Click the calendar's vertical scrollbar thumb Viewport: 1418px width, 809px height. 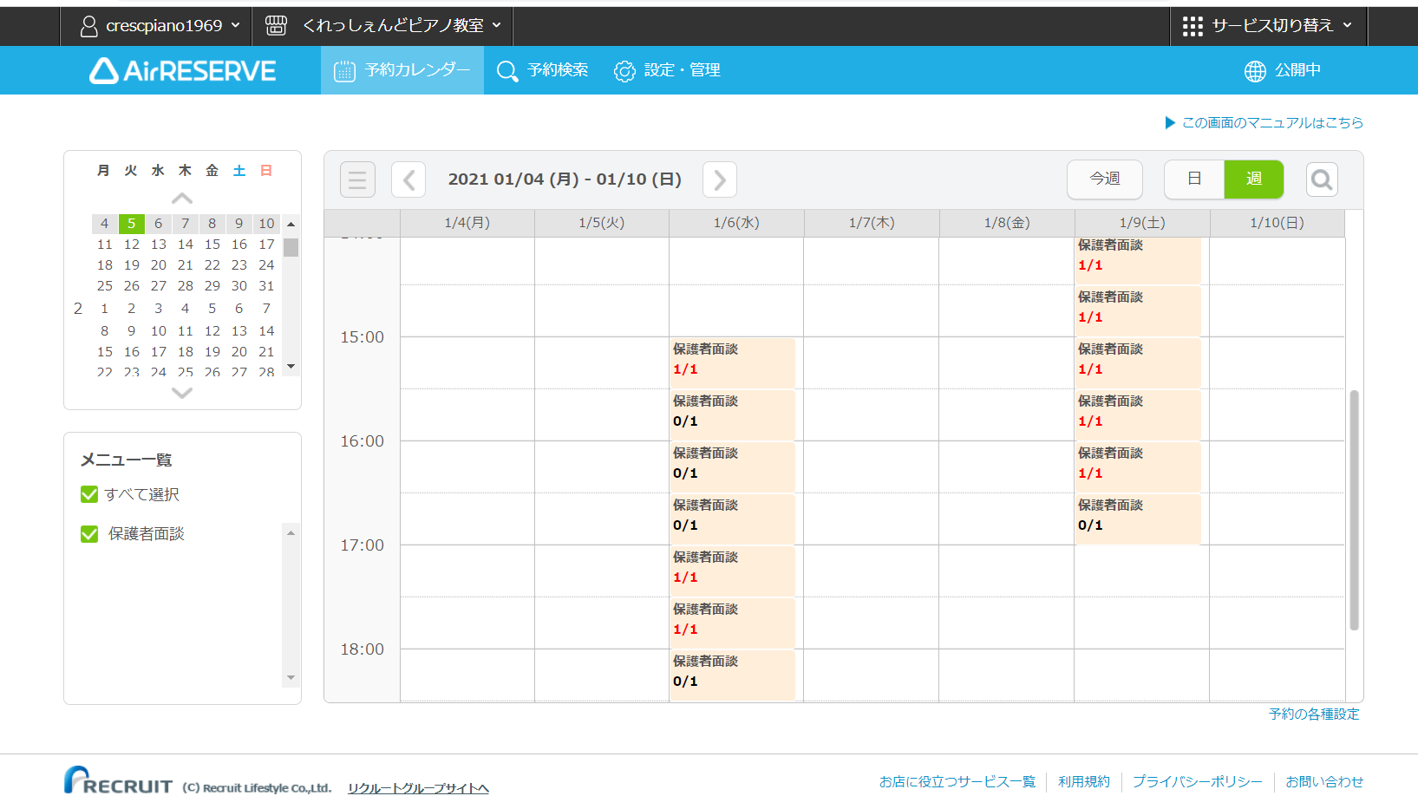1354,510
